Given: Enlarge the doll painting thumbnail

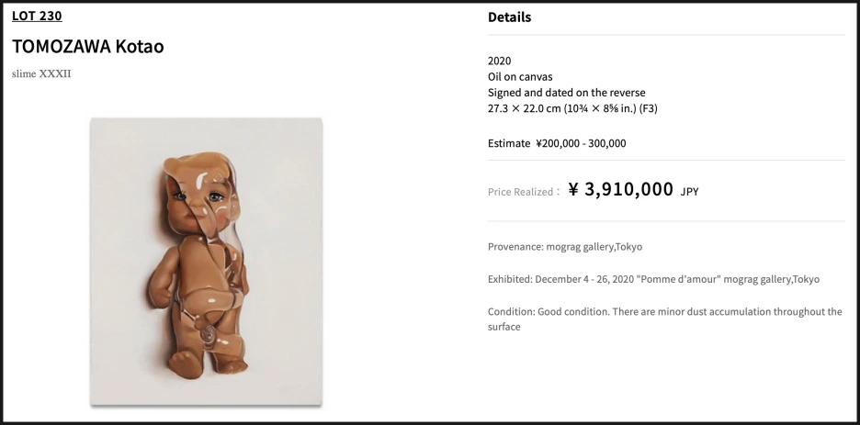Looking at the screenshot, I should click(x=206, y=262).
